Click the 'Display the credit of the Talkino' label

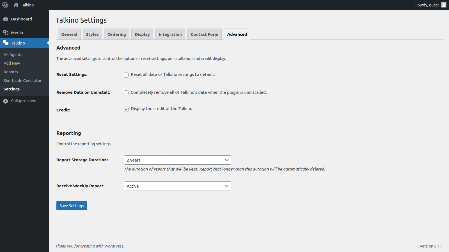[162, 109]
